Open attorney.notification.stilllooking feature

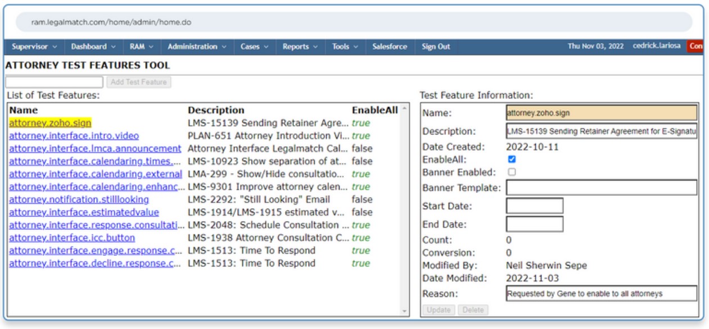pyautogui.click(x=79, y=200)
